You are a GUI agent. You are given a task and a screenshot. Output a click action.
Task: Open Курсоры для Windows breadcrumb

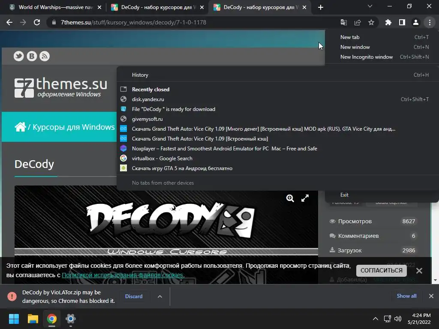(74, 127)
